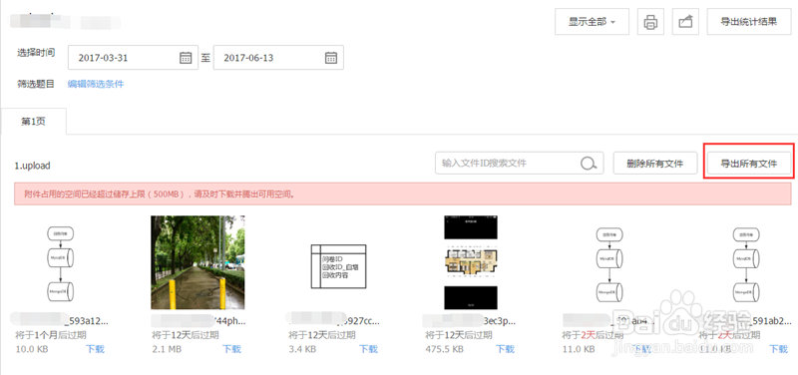Image resolution: width=798 pixels, height=375 pixels.
Task: Open the floor plan screenshot thumbnail
Action: coord(471,262)
